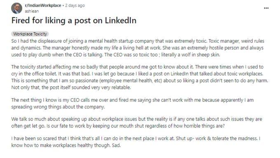Visit user ashiean's profile

tap(32, 11)
